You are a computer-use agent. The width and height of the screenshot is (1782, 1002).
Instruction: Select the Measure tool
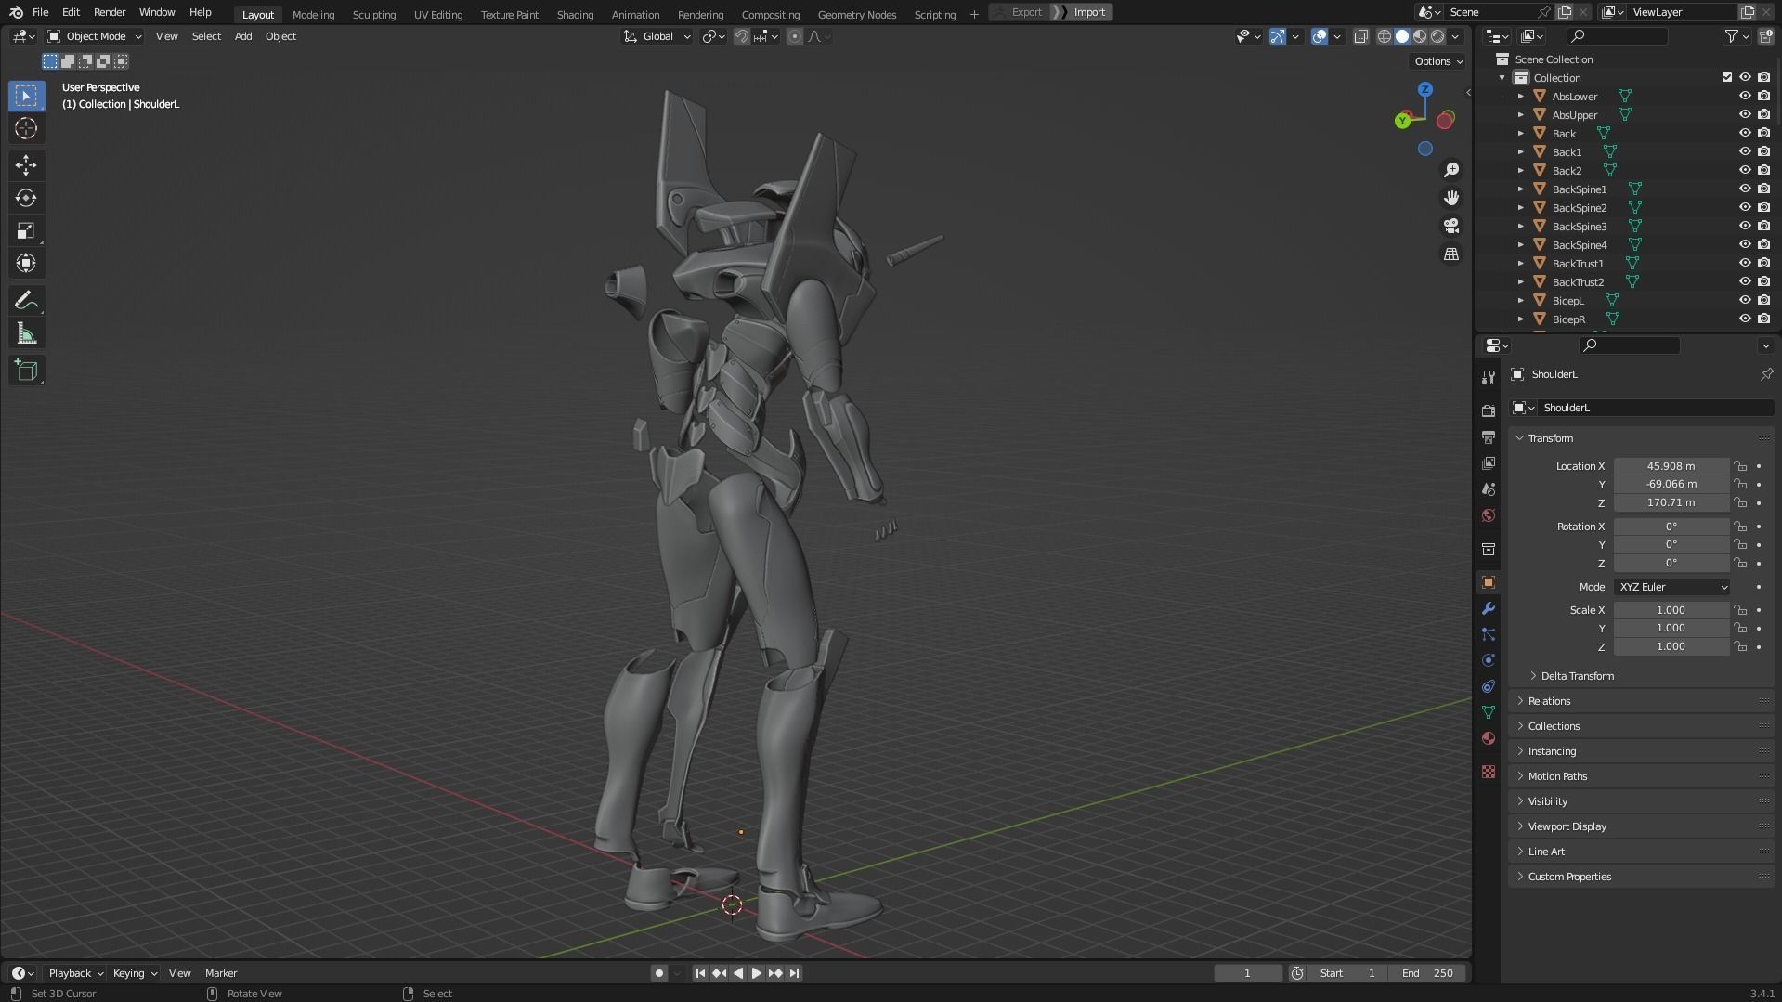point(26,333)
